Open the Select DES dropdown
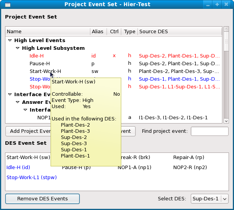This screenshot has width=234, height=210. click(x=224, y=199)
